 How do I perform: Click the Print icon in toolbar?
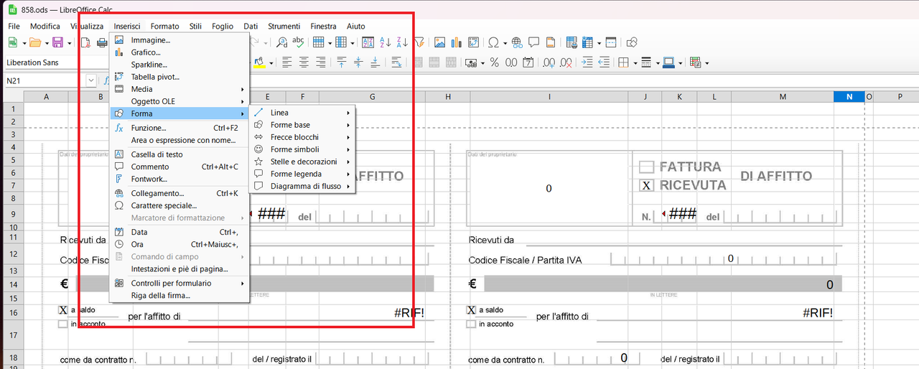pyautogui.click(x=101, y=42)
